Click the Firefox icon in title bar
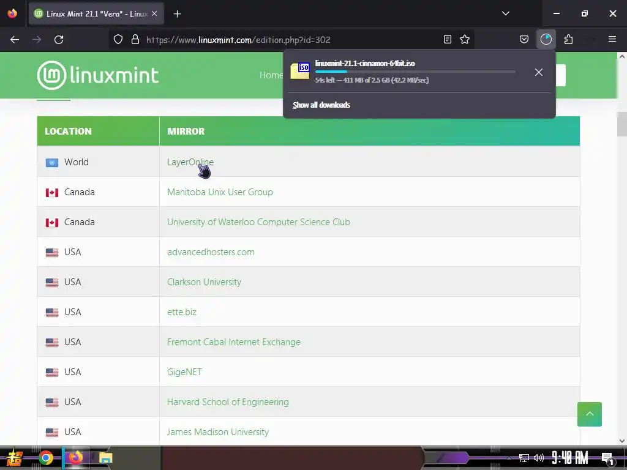This screenshot has width=627, height=470. pos(12,13)
